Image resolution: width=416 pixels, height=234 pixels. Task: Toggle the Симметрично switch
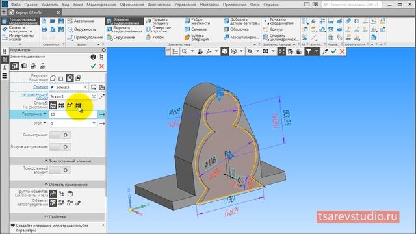60,135
